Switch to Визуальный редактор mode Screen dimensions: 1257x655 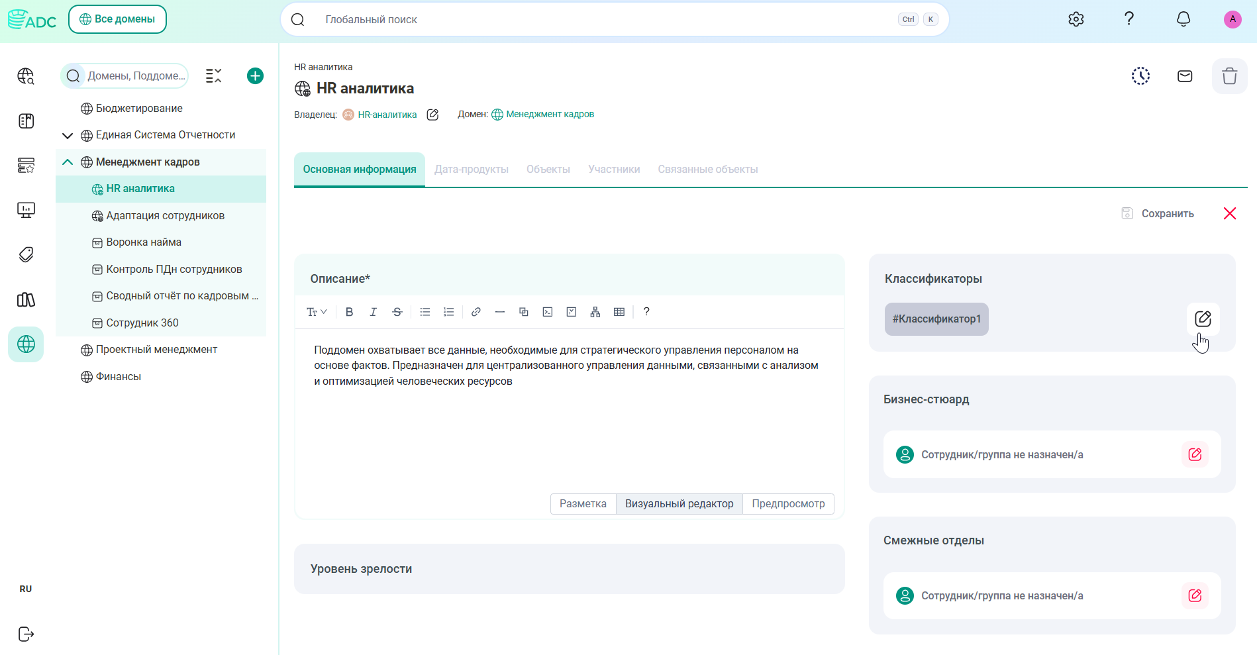pos(679,504)
